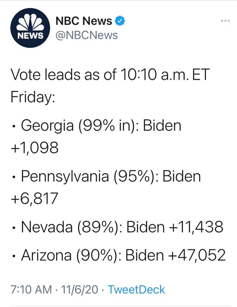Open the @NBCNews handle link

[x=87, y=35]
